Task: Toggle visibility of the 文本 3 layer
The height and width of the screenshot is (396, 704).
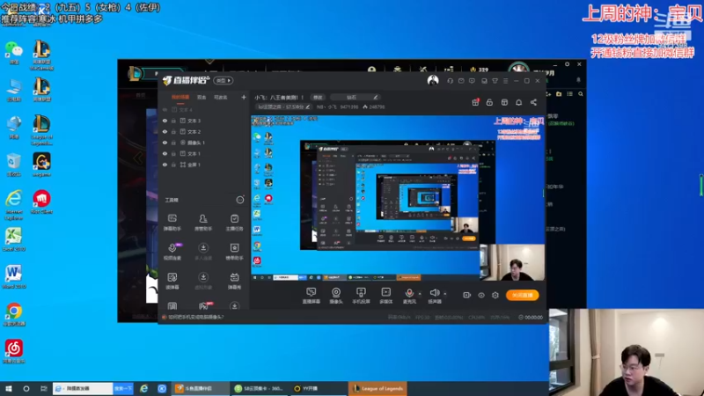Action: tap(165, 121)
